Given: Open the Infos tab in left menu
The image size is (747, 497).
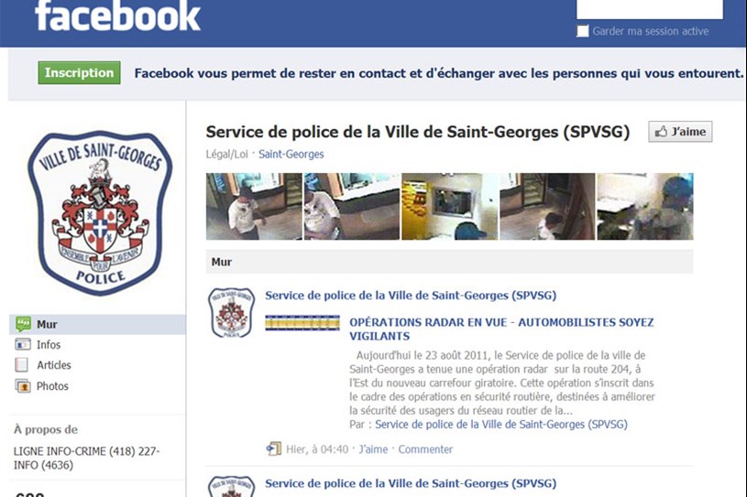Looking at the screenshot, I should (49, 344).
